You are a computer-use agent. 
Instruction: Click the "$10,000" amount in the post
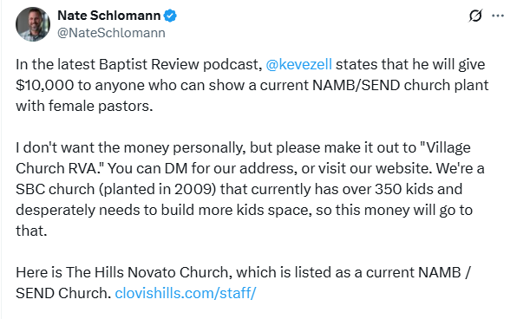pyautogui.click(x=45, y=85)
